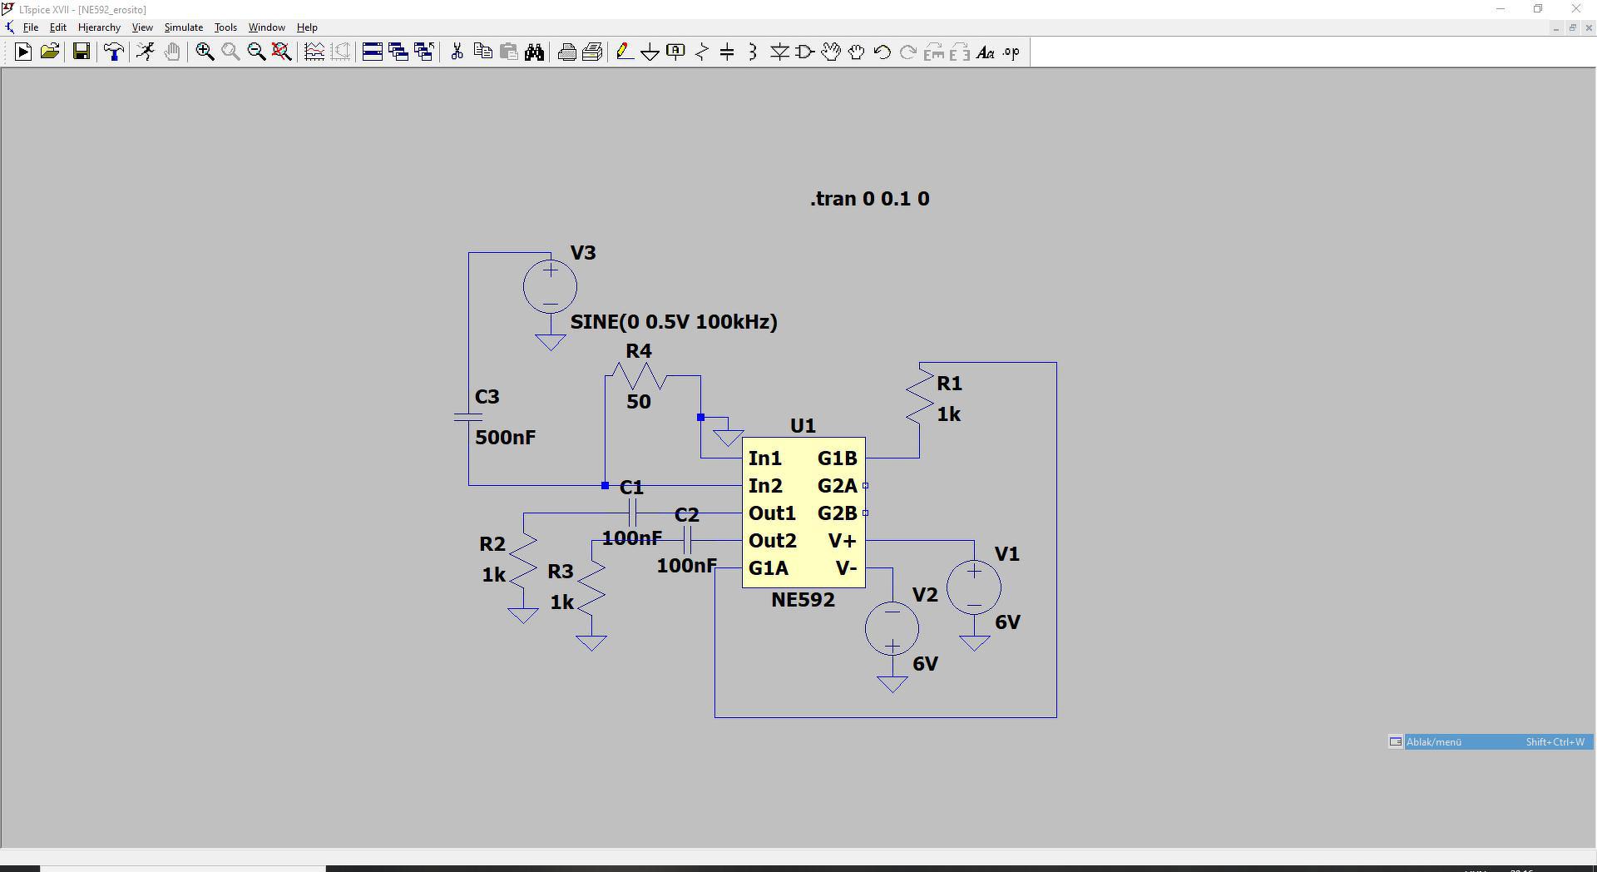
Task: Open the View menu
Action: click(x=142, y=27)
